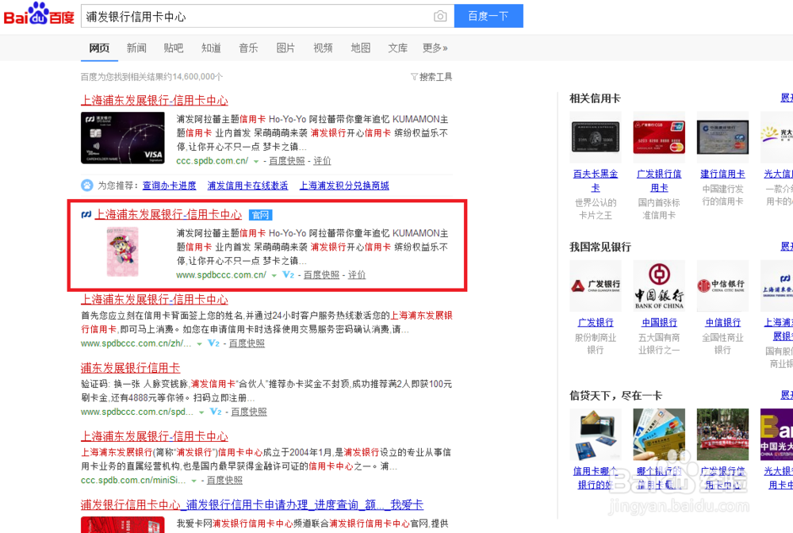
Task: Expand dropdown arrow next to www.spdbccc.com.cn/
Action: pyautogui.click(x=274, y=275)
